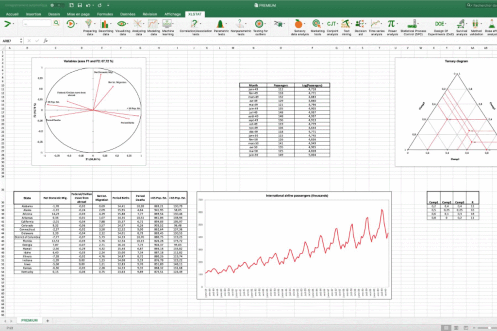The image size is (497, 331).
Task: Expand the Preparing data dropdown arrow
Action: 95,24
